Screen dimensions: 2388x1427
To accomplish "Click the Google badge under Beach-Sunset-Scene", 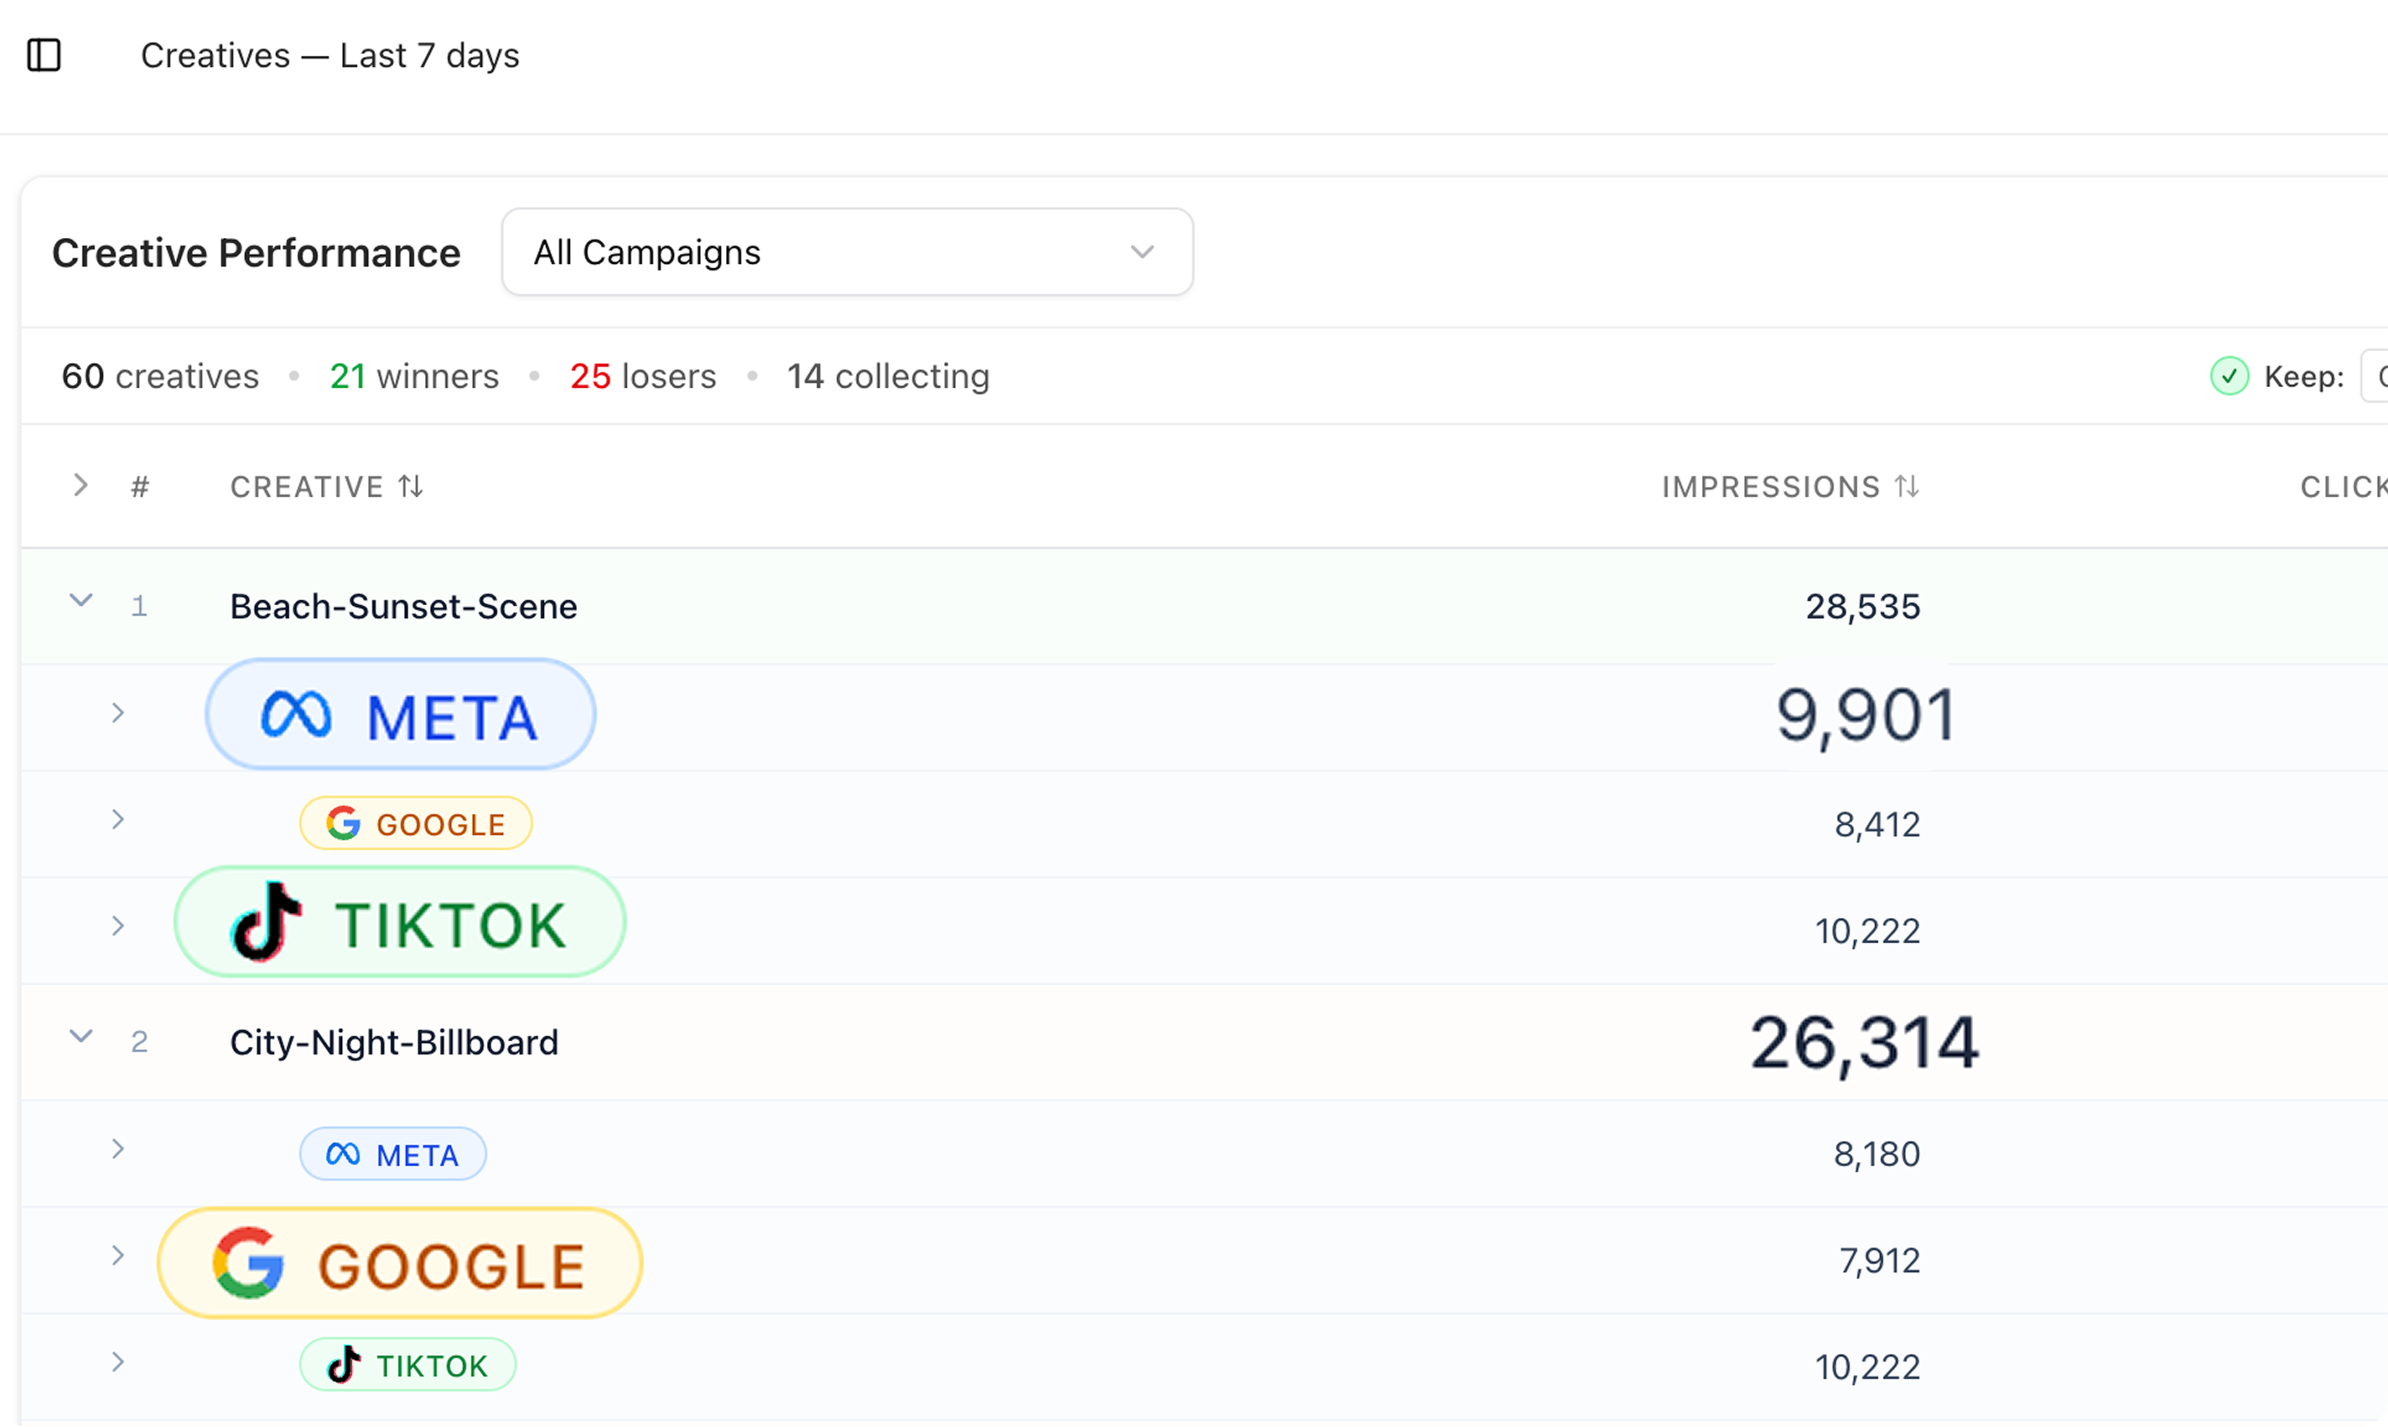I will coord(416,823).
